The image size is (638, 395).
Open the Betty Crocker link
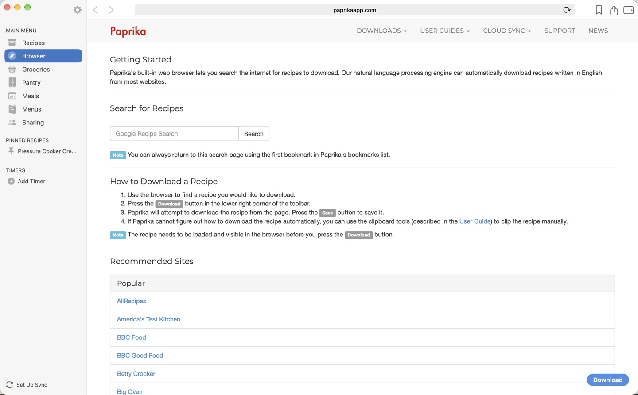point(136,374)
